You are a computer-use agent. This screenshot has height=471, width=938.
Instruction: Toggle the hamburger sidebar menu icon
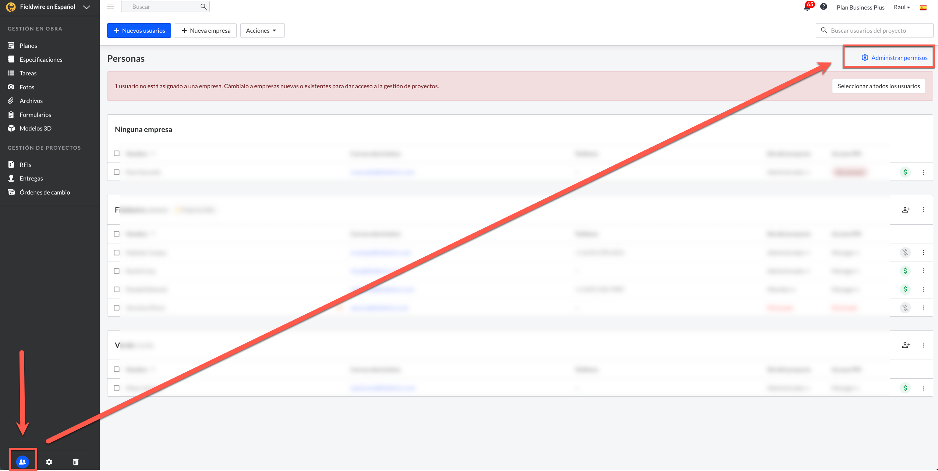tap(110, 7)
